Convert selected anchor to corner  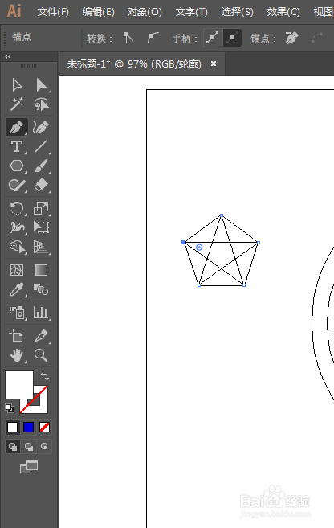128,38
